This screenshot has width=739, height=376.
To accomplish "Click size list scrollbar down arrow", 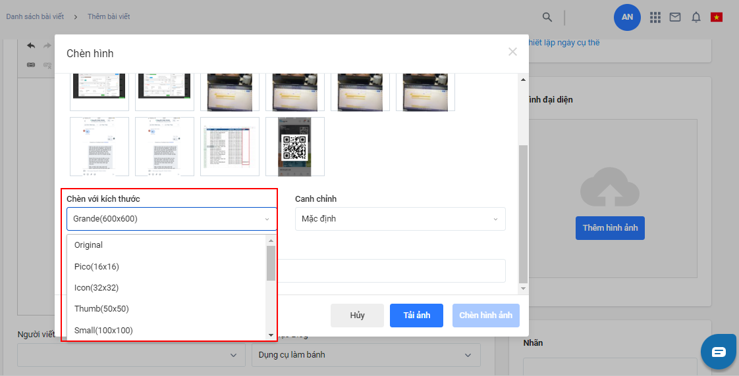I will [x=271, y=335].
